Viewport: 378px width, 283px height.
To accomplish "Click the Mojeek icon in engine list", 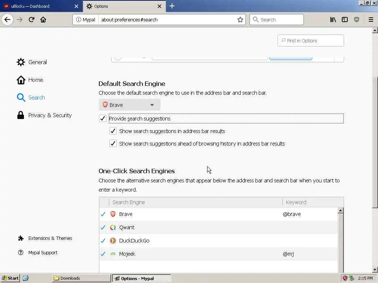I will pyautogui.click(x=113, y=254).
